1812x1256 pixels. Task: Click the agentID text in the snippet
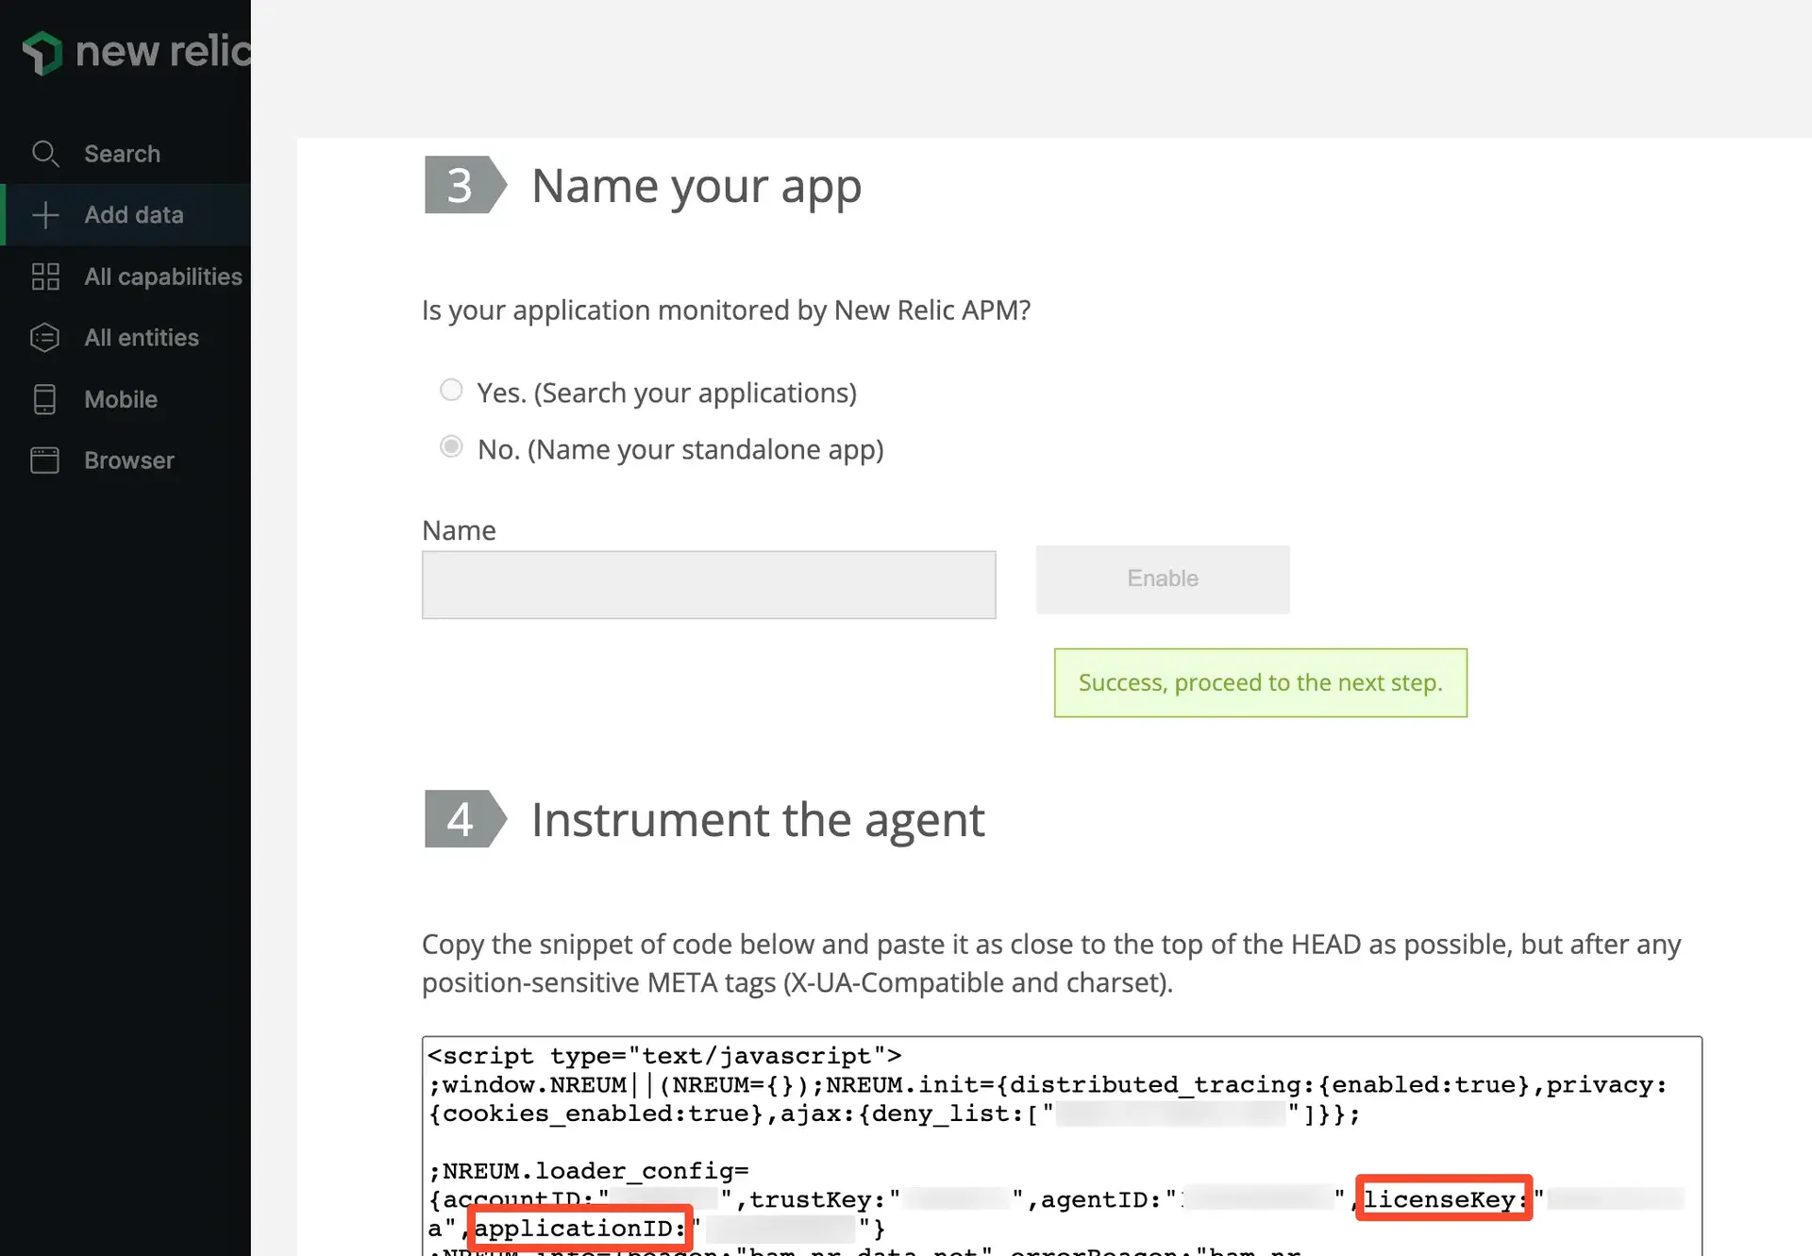(x=1100, y=1200)
